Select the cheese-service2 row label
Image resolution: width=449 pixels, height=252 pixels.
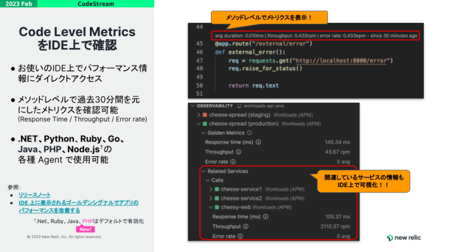point(241,198)
